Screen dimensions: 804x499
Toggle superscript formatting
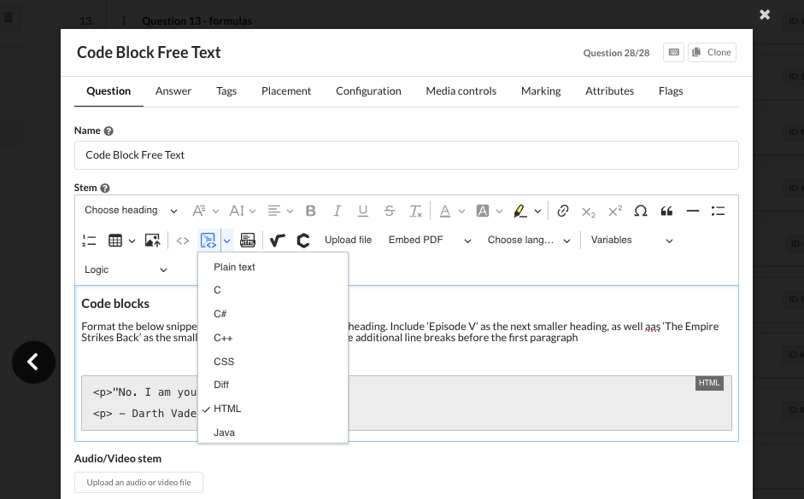[615, 211]
